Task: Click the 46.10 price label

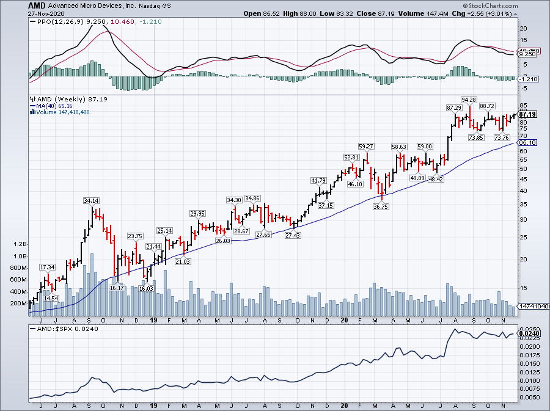Action: point(355,184)
